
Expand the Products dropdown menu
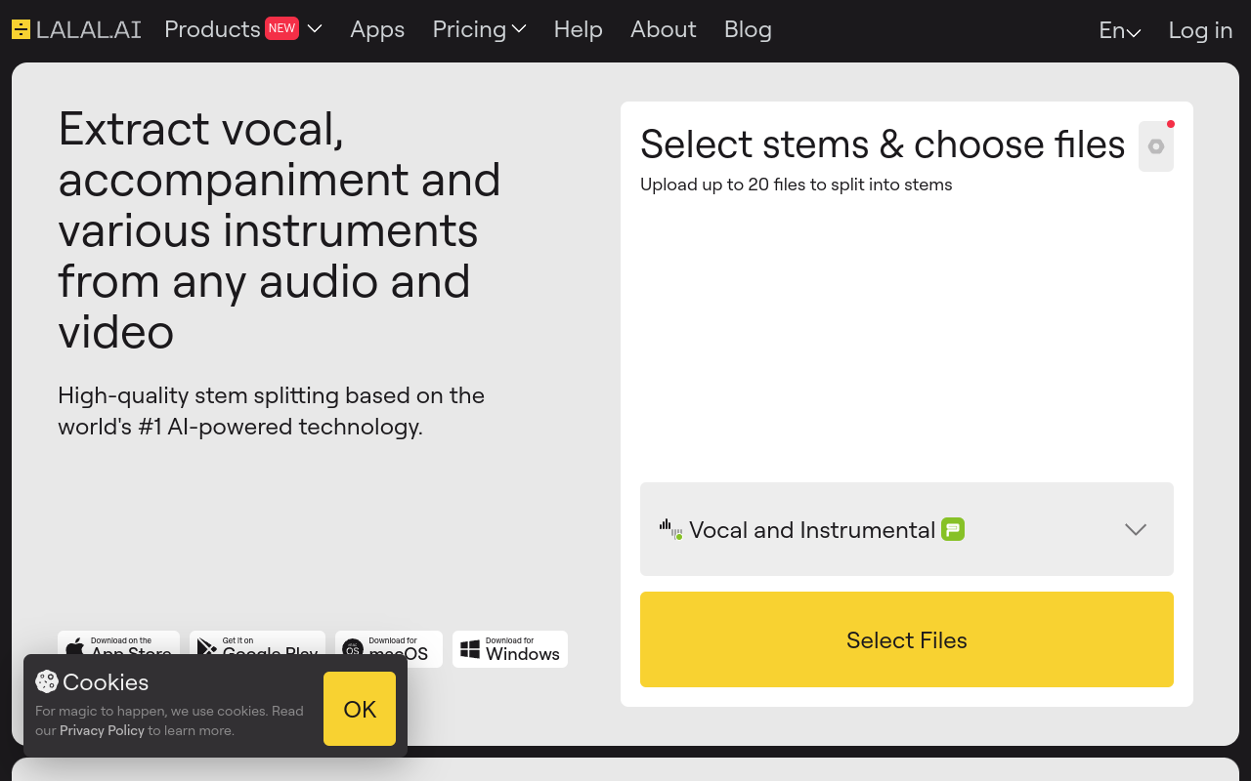click(x=315, y=29)
